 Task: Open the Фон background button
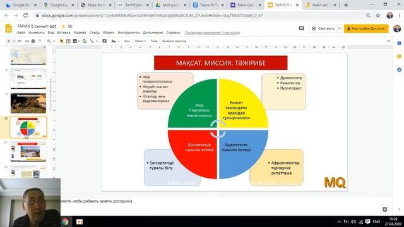(127, 41)
